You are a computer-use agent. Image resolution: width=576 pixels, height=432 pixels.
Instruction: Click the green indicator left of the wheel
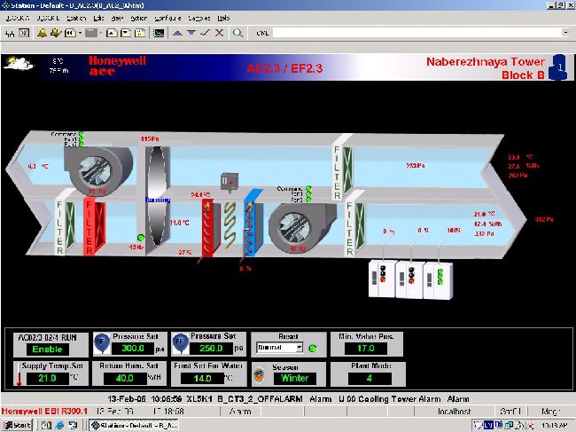point(141,238)
